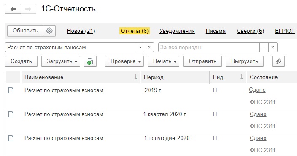The image size is (297, 156).
Task: Open period chooser ellipsis button
Action: pyautogui.click(x=264, y=47)
